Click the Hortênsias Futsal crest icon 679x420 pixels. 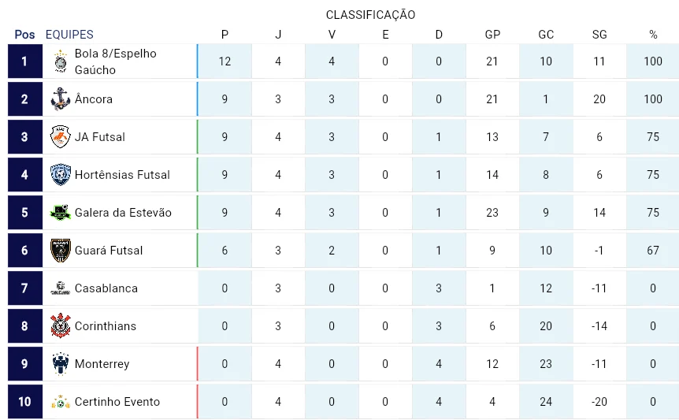pyautogui.click(x=61, y=174)
